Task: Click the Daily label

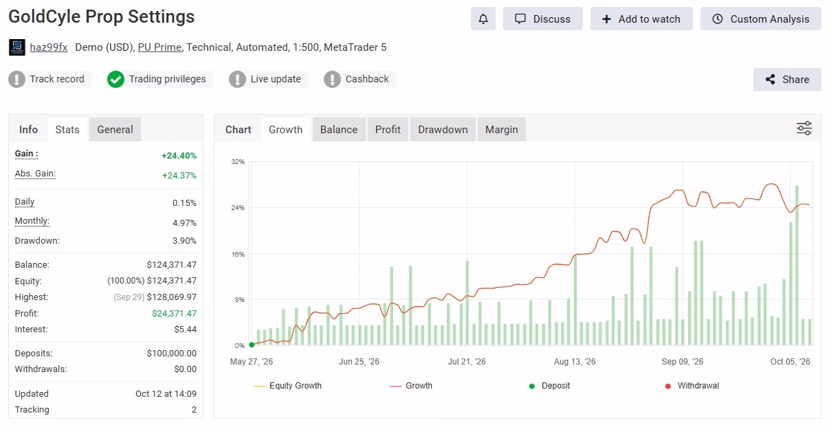Action: (x=25, y=202)
